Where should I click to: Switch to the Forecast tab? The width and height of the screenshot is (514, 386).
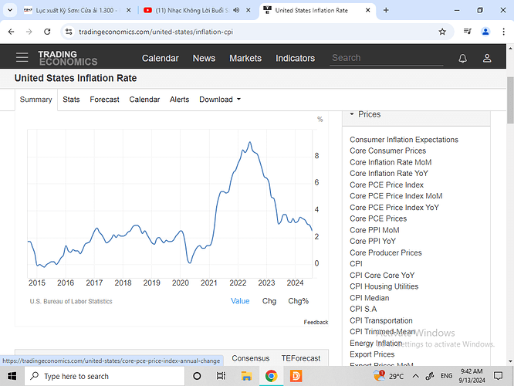(104, 100)
